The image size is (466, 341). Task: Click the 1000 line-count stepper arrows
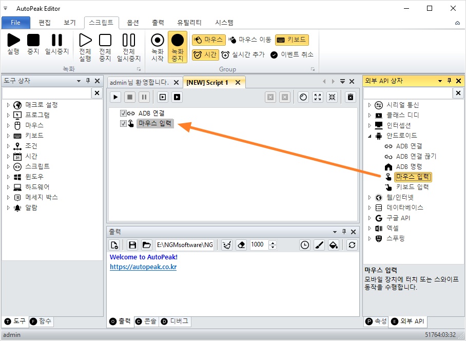tap(273, 245)
